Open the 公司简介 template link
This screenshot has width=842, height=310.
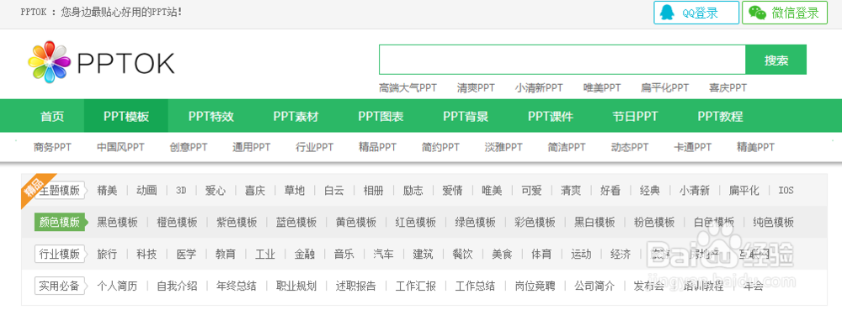point(594,286)
